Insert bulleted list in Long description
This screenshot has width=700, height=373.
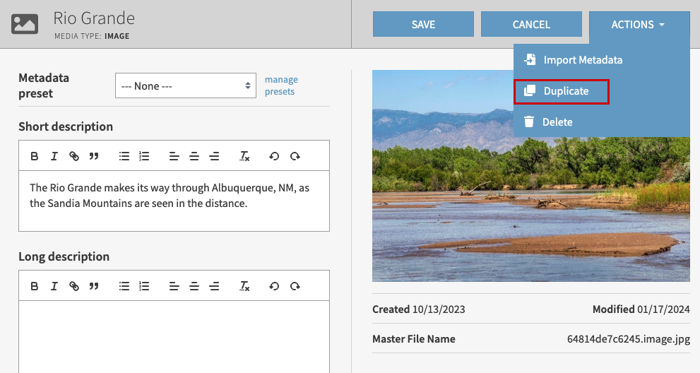pos(124,286)
